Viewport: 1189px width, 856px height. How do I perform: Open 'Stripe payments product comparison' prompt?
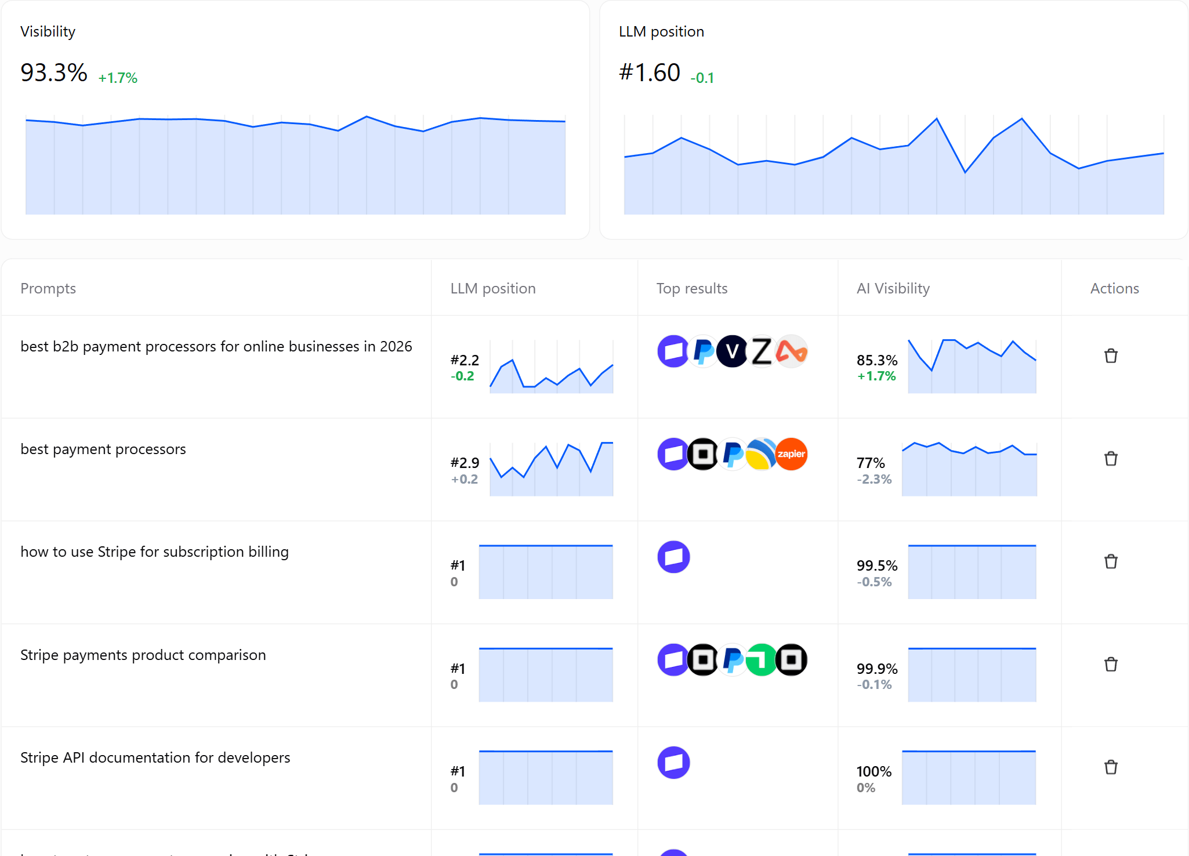143,655
